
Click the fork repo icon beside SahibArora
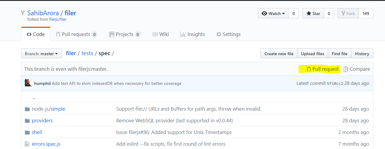click(23, 13)
